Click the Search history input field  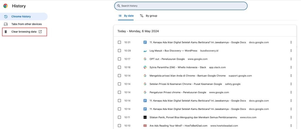click(x=182, y=6)
